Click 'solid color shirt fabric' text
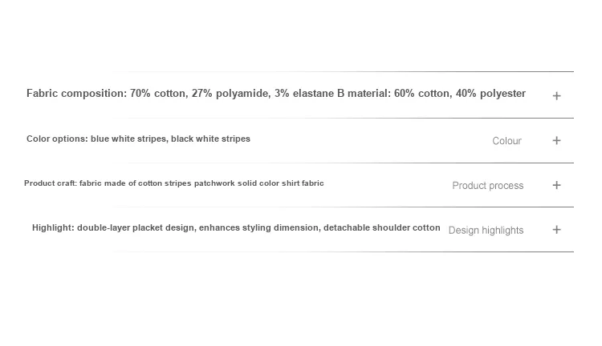 (x=281, y=183)
